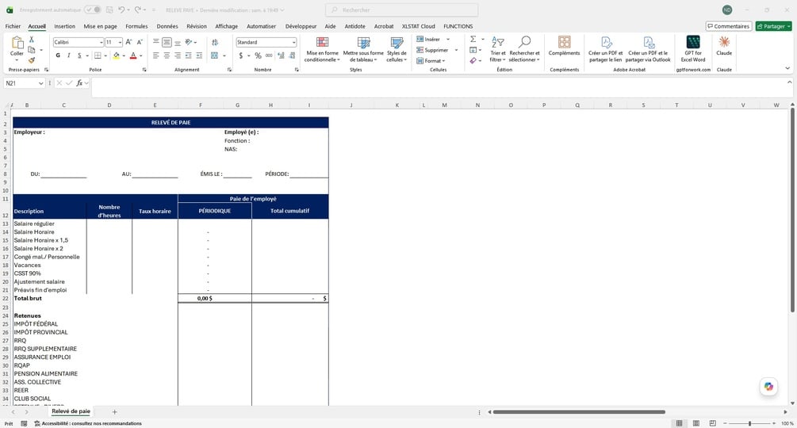Toggle underline formatting S
The height and width of the screenshot is (428, 797).
79,55
